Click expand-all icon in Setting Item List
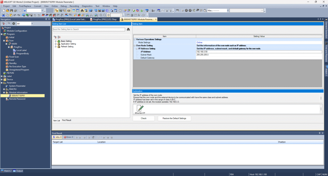The image size is (328, 176). [x=55, y=37]
